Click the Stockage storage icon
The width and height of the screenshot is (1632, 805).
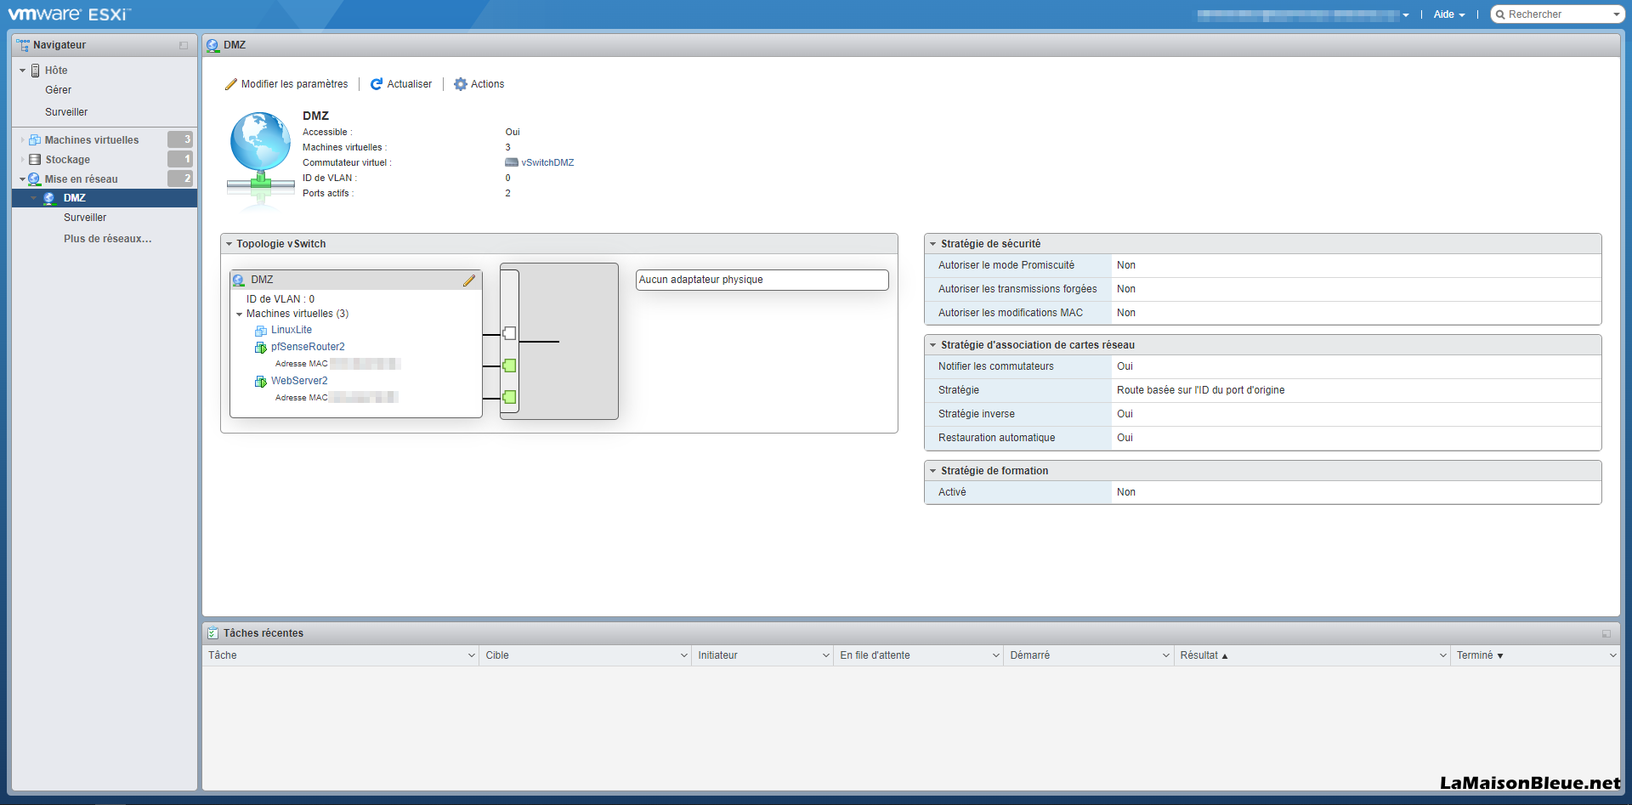tap(35, 160)
